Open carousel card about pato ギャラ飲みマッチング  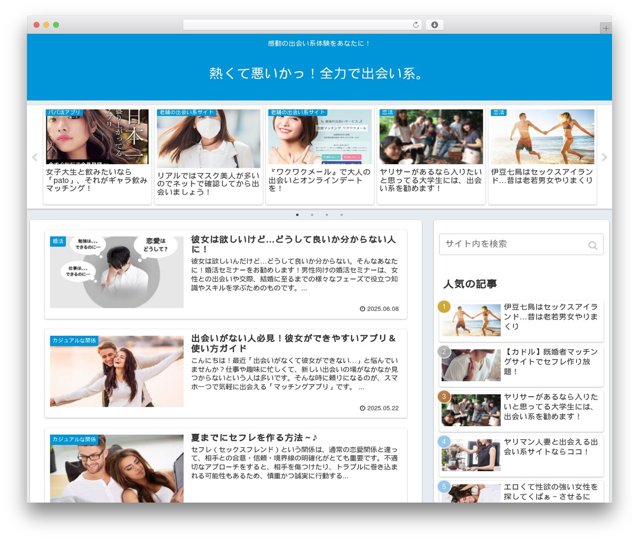97,156
